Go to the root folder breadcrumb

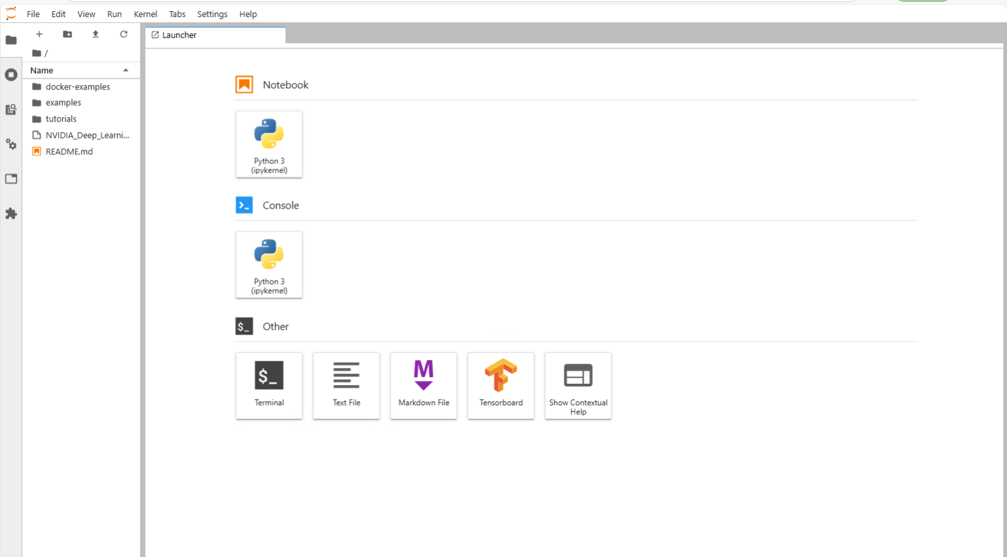pyautogui.click(x=37, y=53)
